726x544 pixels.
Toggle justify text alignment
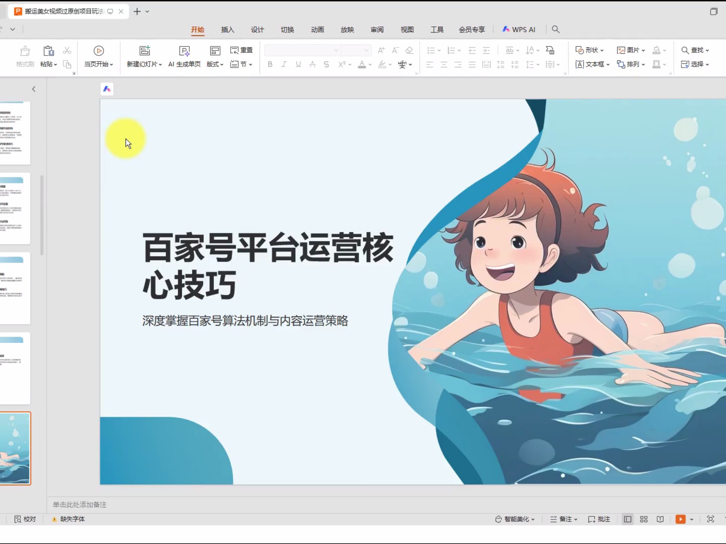tap(472, 65)
